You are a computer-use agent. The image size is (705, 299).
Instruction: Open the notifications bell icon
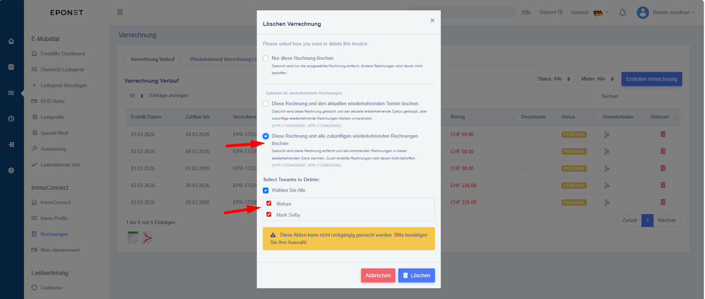point(622,12)
